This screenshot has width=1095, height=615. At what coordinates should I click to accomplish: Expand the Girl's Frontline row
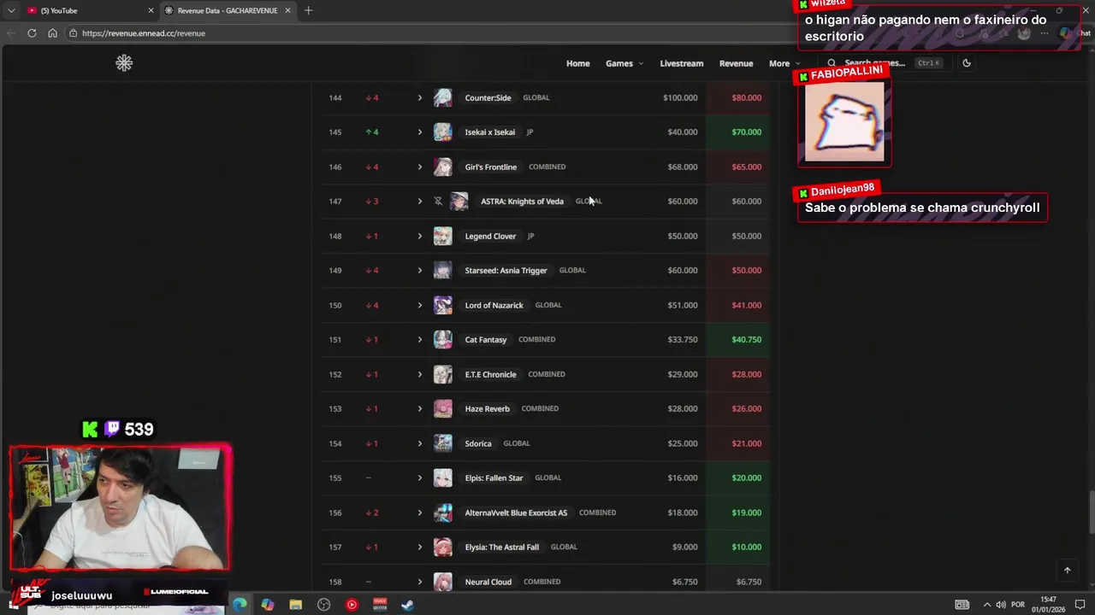click(419, 167)
